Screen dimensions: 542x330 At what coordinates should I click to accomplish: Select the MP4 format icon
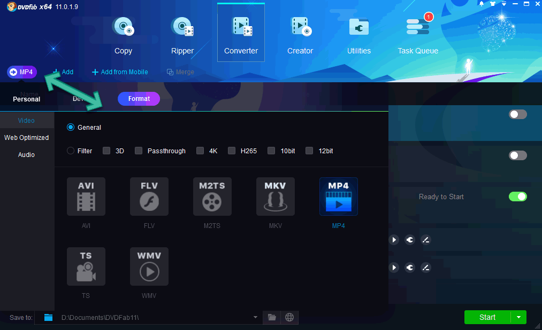[x=338, y=197]
